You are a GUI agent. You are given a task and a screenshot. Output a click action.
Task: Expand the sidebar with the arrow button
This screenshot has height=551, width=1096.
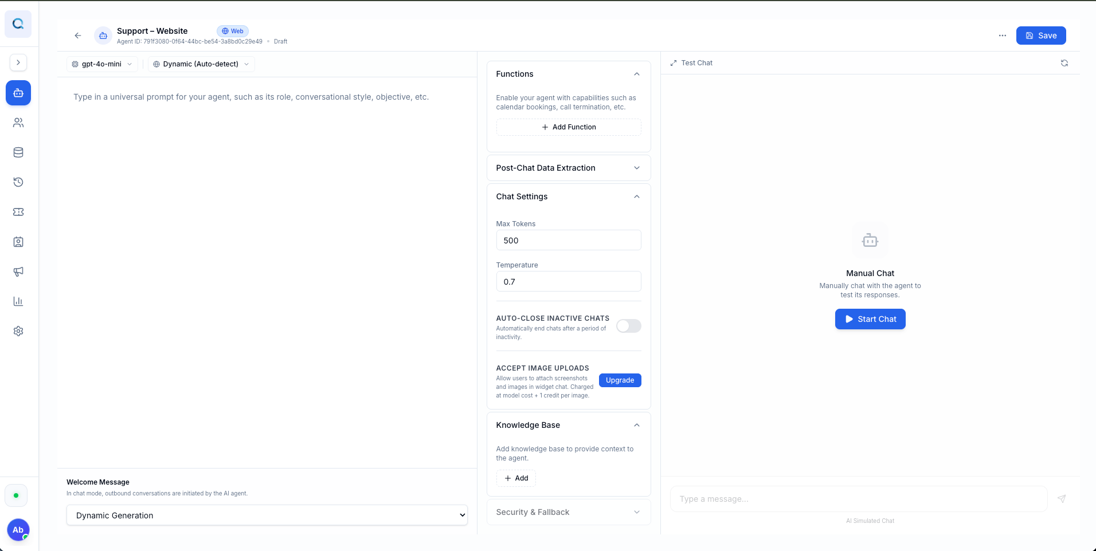click(18, 62)
